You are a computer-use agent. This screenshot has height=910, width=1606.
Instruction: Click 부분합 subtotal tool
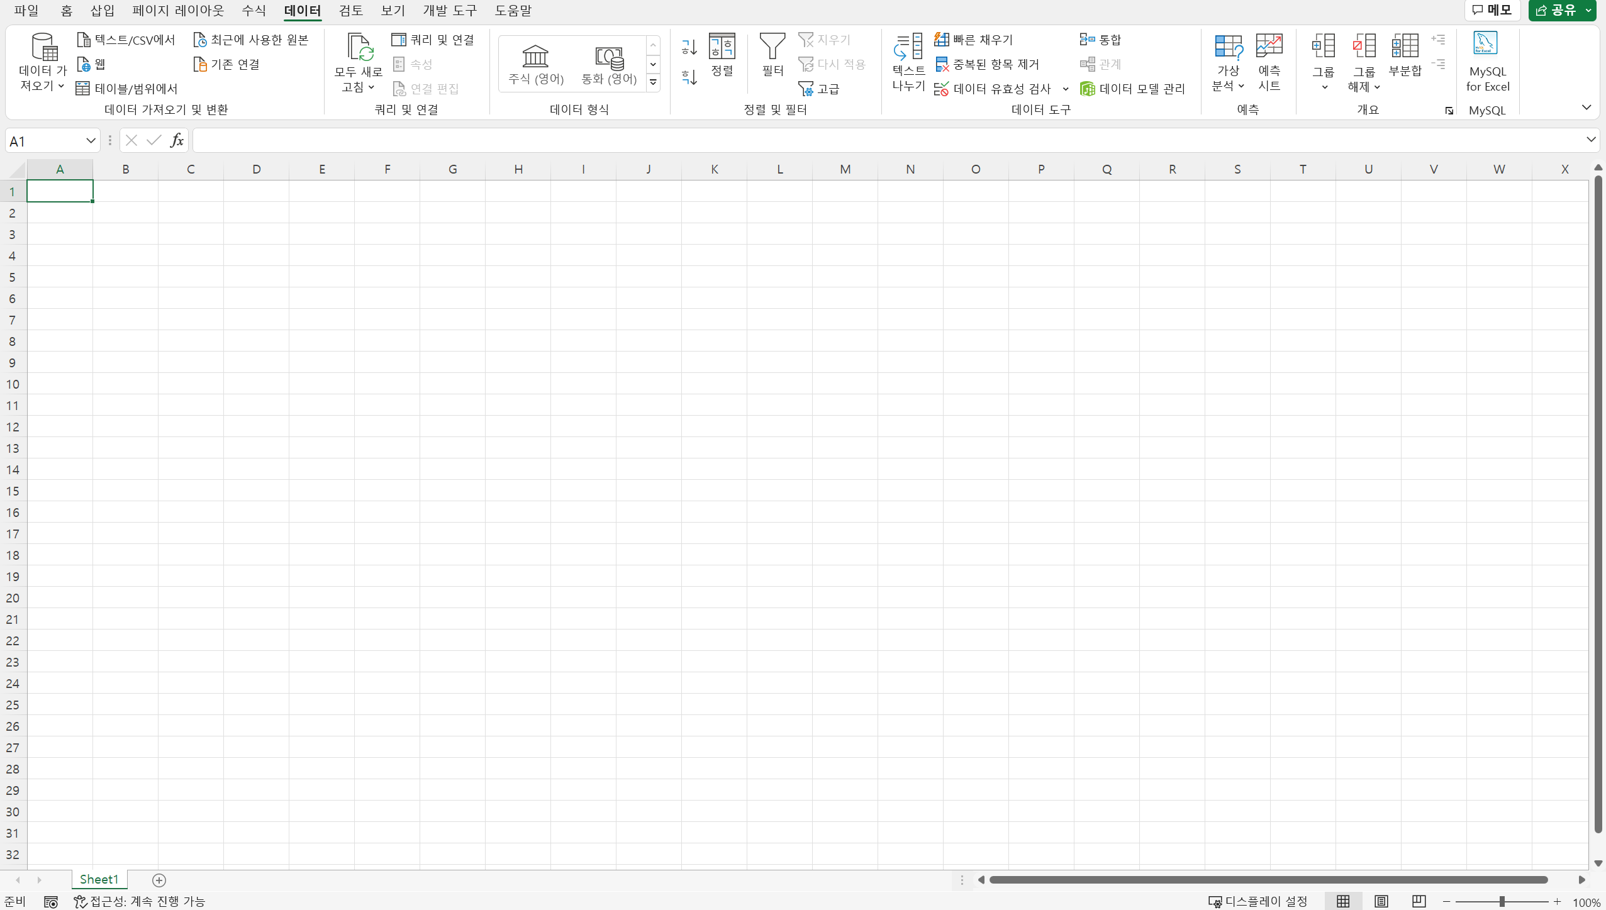pos(1405,55)
